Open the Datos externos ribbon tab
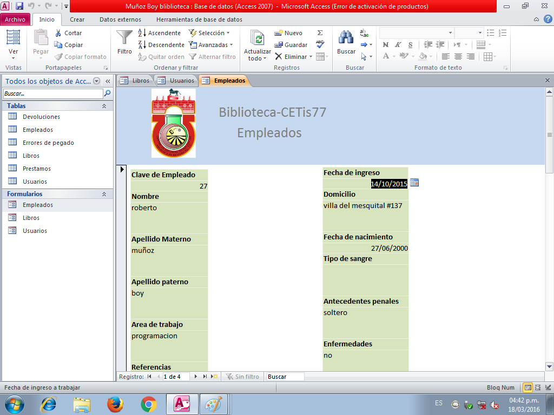This screenshot has height=415, width=554. click(x=120, y=19)
